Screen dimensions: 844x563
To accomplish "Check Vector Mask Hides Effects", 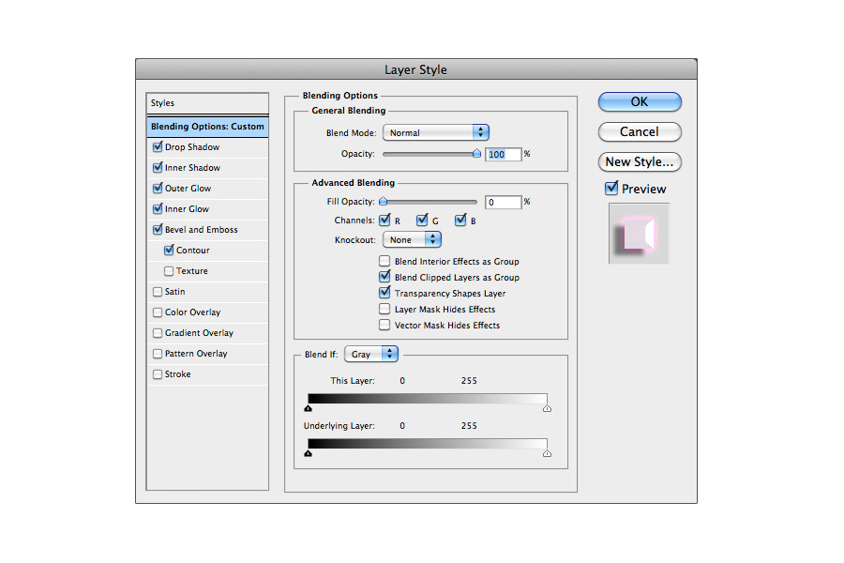I will (x=384, y=325).
